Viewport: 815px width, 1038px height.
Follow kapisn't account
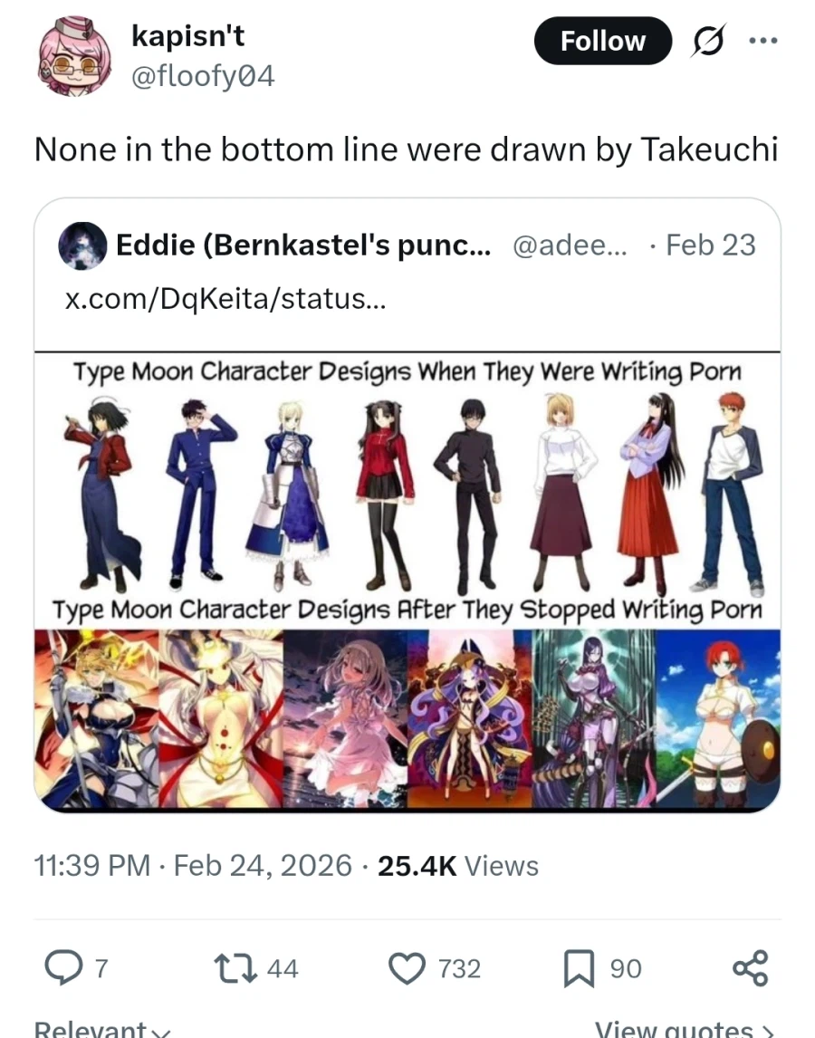pos(602,41)
